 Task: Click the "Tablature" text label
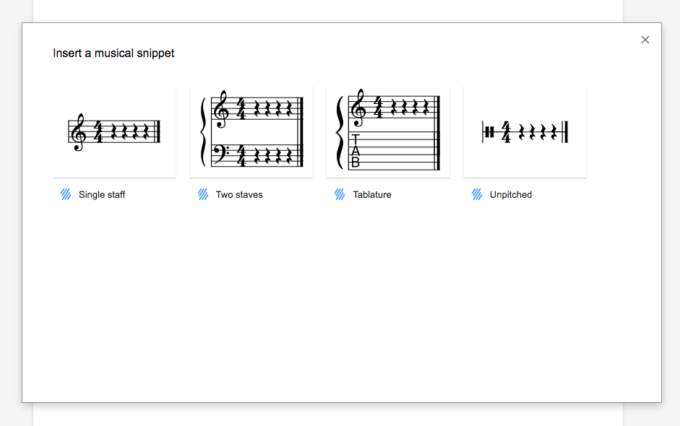coord(372,195)
